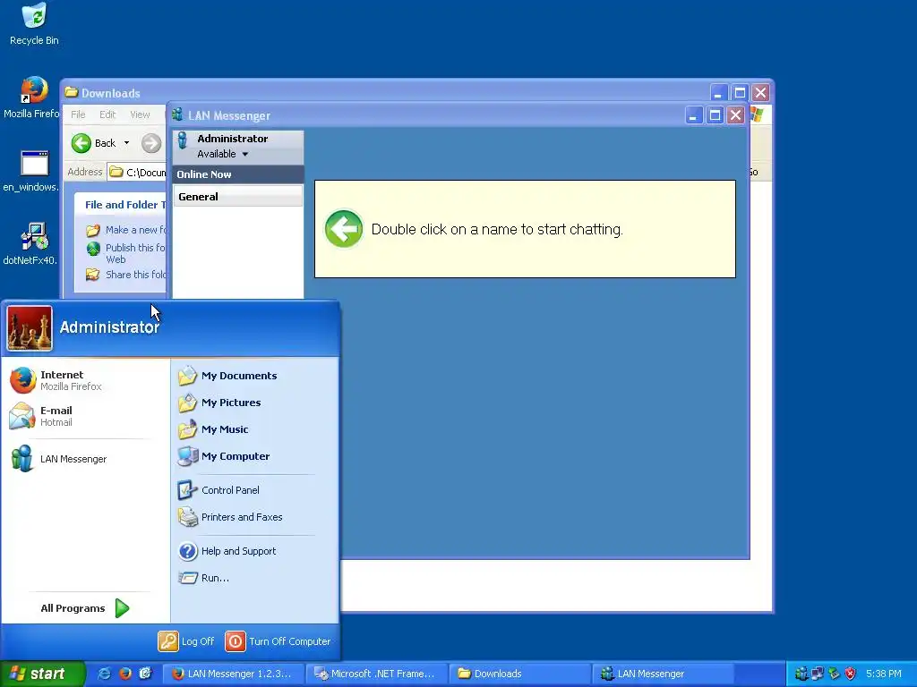
Task: Switch to Microsoft .NET Framework taskbar item
Action: [377, 674]
